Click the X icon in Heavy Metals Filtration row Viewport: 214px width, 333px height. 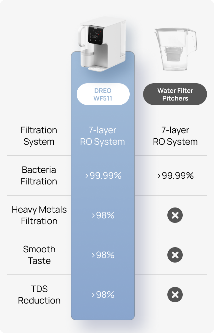[x=175, y=215]
